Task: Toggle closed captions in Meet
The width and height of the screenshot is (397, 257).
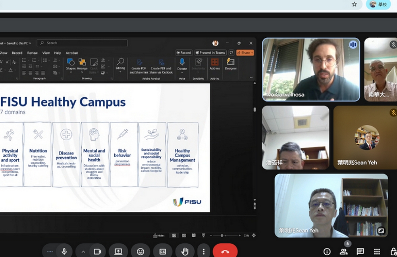Action: (x=162, y=251)
